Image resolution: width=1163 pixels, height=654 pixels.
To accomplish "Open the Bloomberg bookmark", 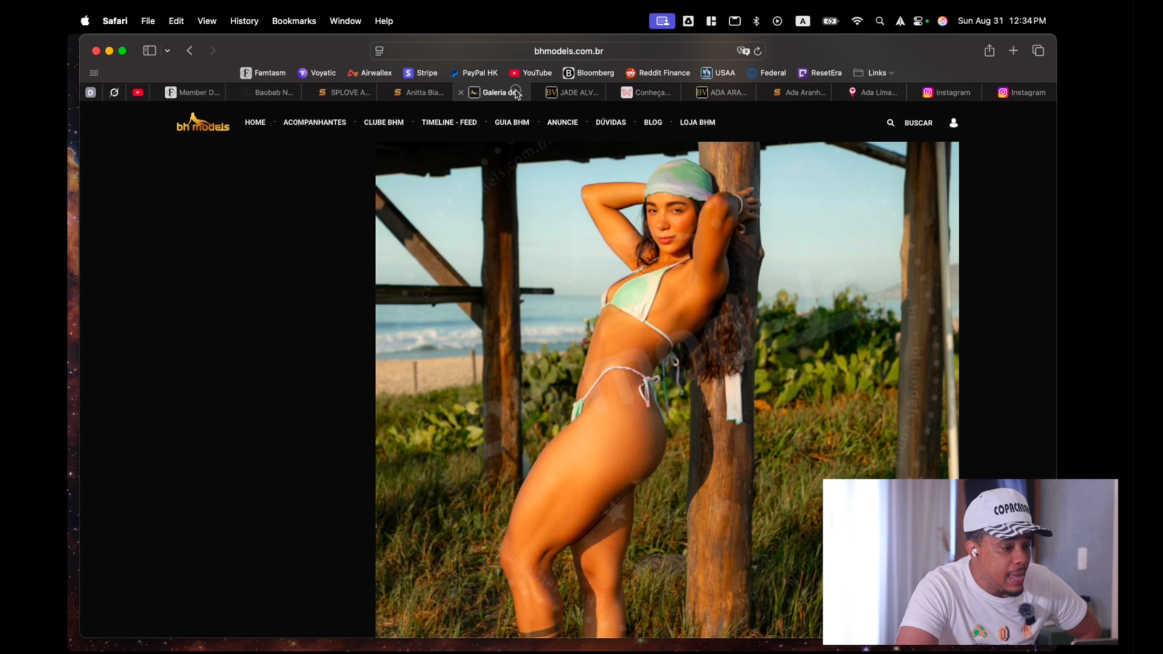I will click(588, 73).
